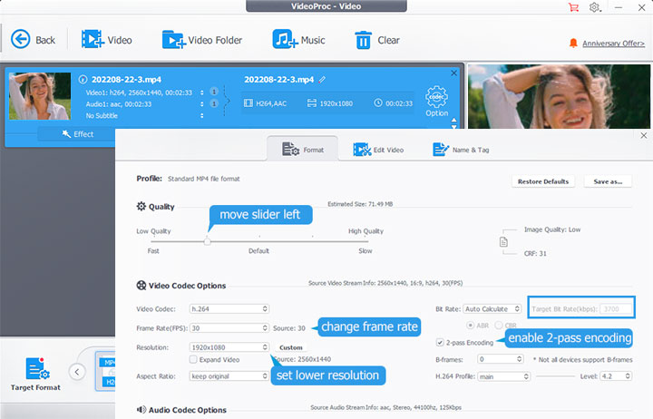Click the output duration clock icon
Image resolution: width=653 pixels, height=419 pixels.
(377, 102)
